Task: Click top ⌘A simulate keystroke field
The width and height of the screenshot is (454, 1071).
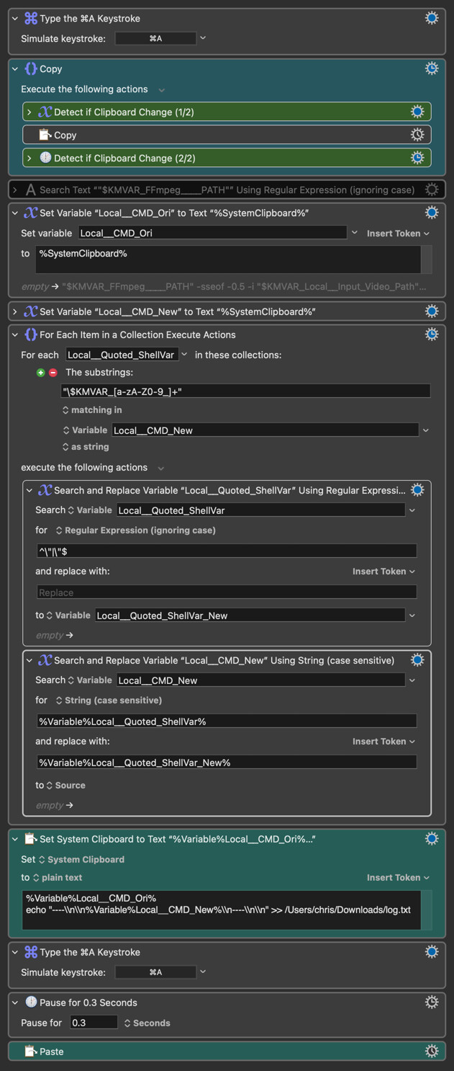Action: click(155, 38)
